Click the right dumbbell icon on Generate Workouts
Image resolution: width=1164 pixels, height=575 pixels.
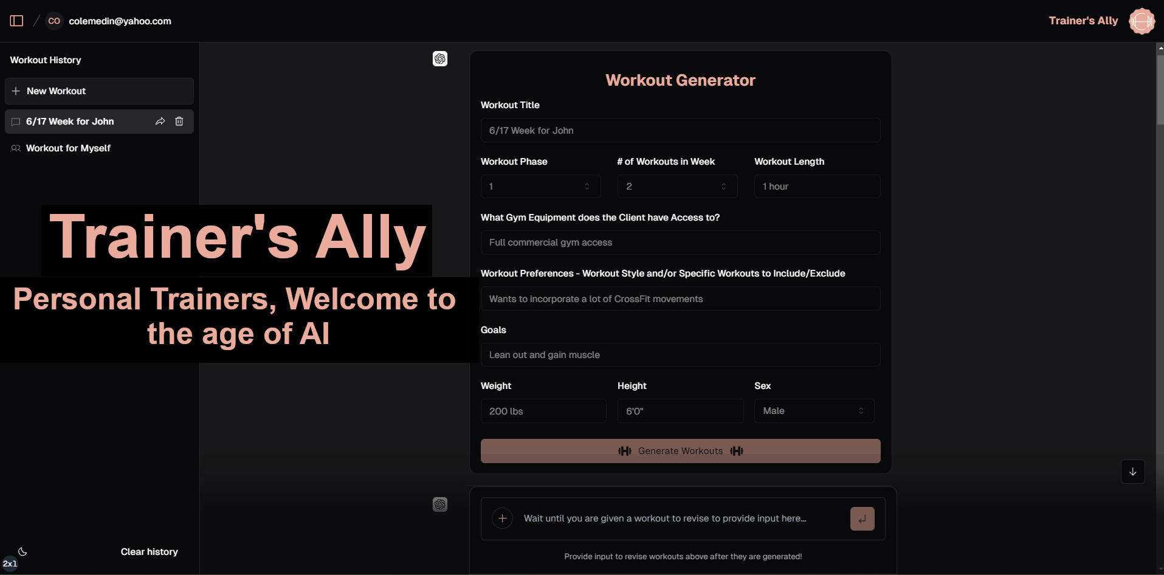(x=737, y=451)
